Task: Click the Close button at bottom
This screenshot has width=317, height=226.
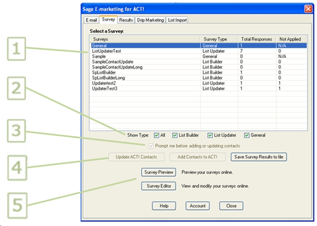Action: (231, 206)
